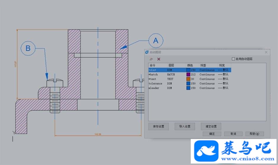Click the balloon marker labeled A
This screenshot has width=278, height=165.
point(156,41)
